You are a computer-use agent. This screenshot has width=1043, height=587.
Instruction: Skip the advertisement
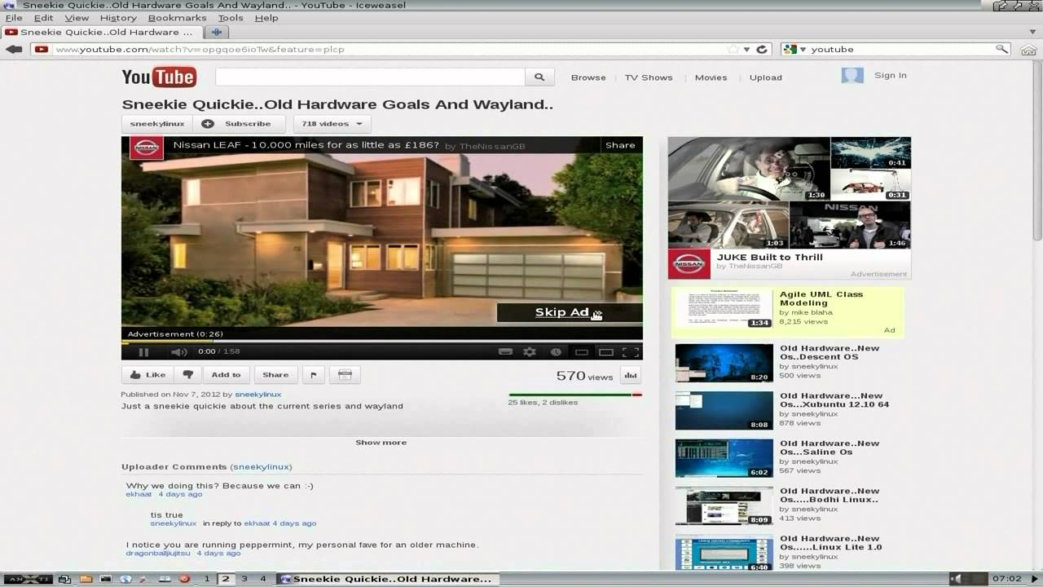[569, 312]
